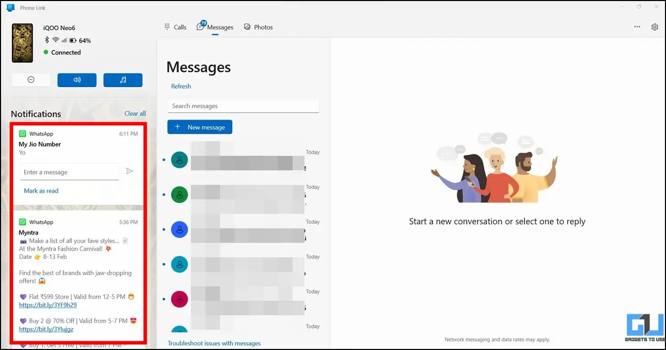Screen dimensions: 666x350
Task: Switch to the Messages tab
Action: [x=215, y=27]
